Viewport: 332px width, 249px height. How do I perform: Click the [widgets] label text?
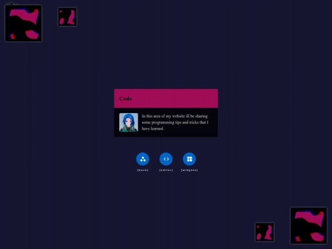(x=189, y=170)
